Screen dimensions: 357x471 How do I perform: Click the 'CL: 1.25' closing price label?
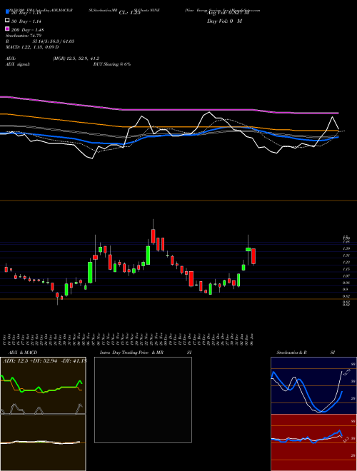[129, 13]
